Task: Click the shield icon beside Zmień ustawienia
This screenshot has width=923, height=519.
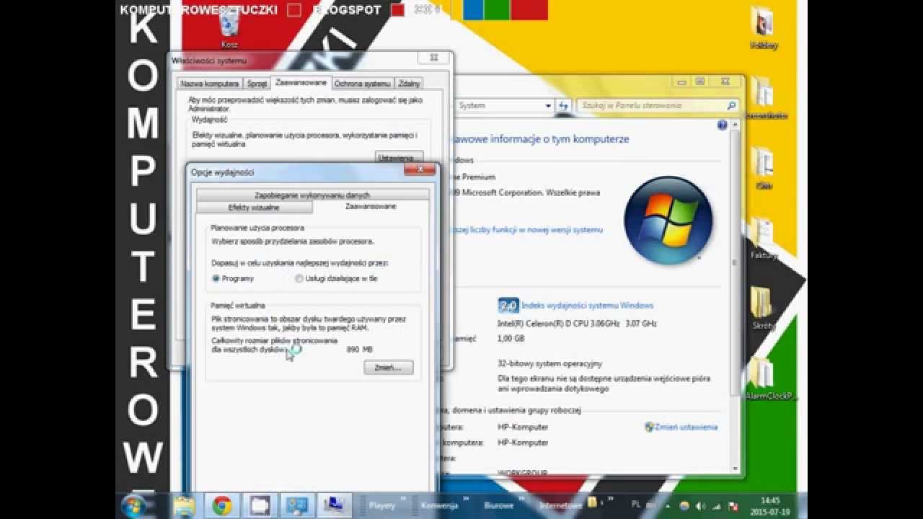Action: click(x=649, y=427)
